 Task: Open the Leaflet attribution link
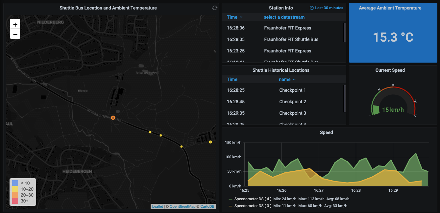coord(157,206)
